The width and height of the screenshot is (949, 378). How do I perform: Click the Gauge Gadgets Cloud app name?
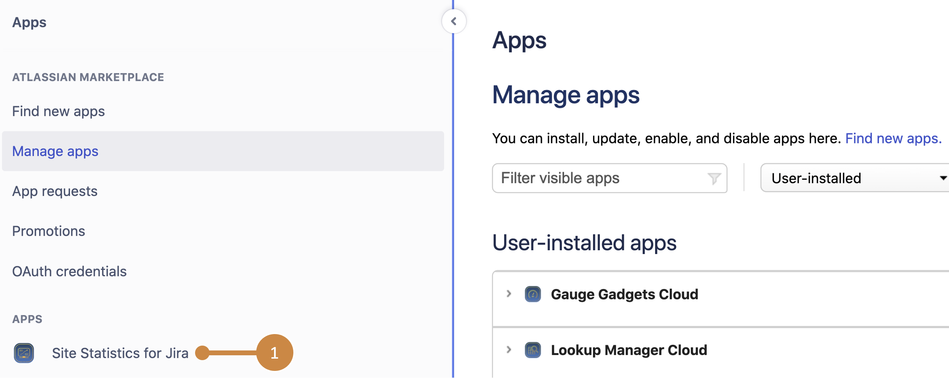[624, 294]
